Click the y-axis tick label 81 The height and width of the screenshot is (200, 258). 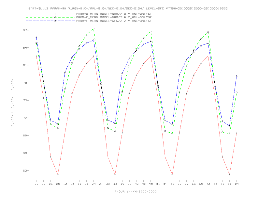pyautogui.click(x=25, y=65)
